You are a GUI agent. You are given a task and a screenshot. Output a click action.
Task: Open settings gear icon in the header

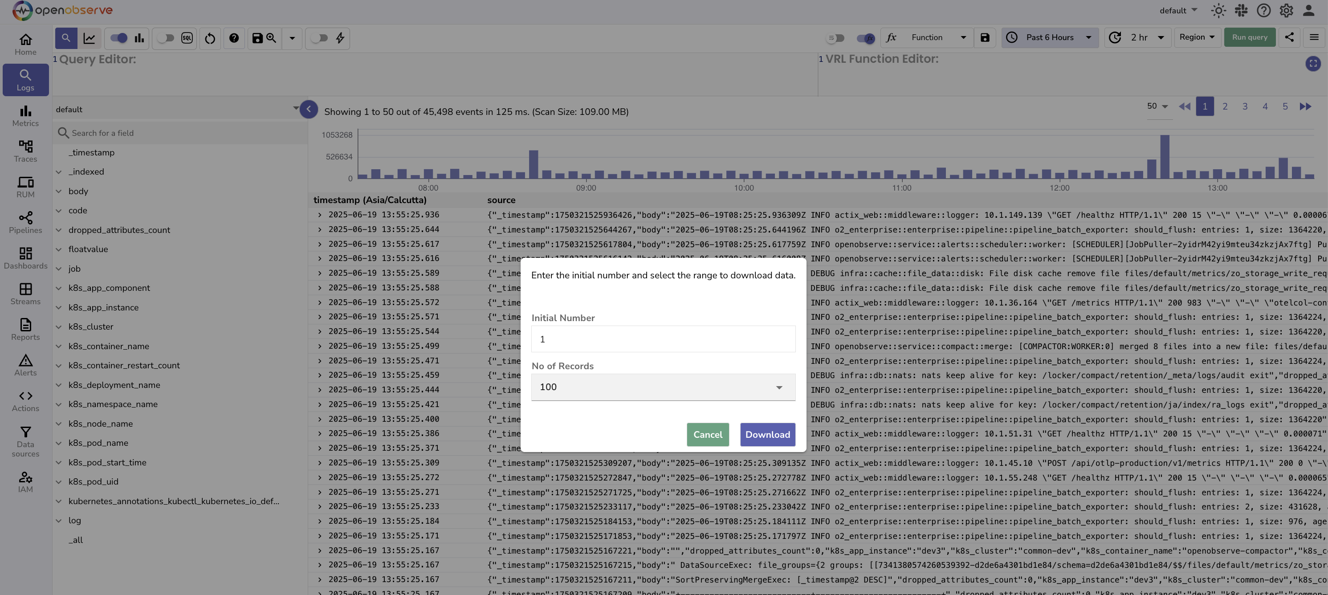coord(1286,10)
